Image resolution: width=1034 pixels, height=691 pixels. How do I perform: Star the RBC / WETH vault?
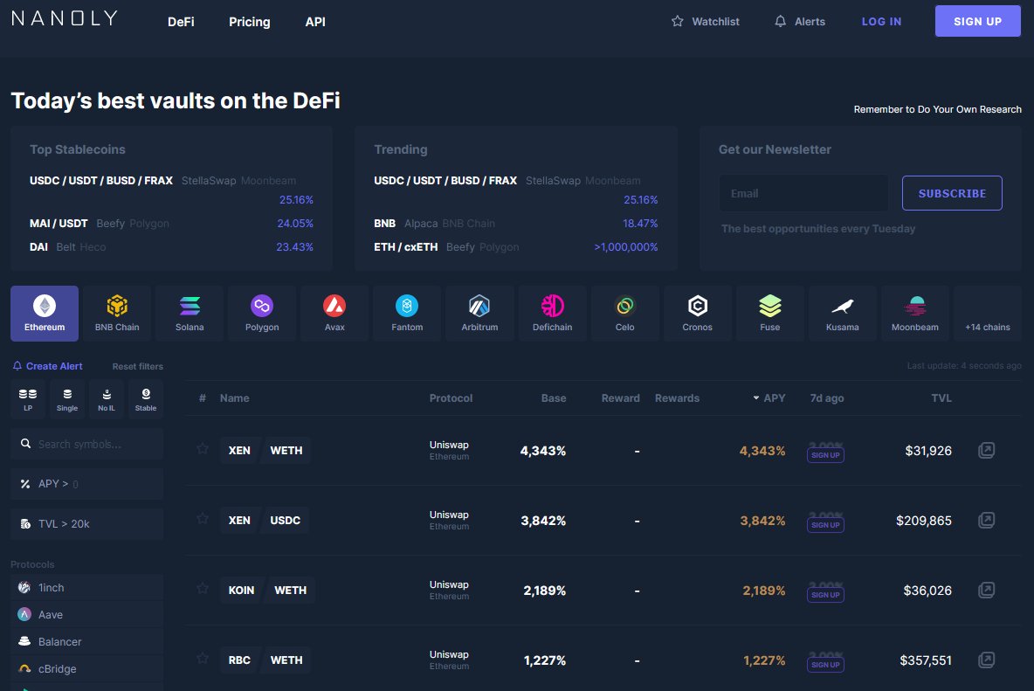point(203,659)
